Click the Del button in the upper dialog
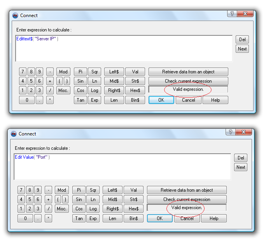The image size is (266, 246). pyautogui.click(x=242, y=40)
